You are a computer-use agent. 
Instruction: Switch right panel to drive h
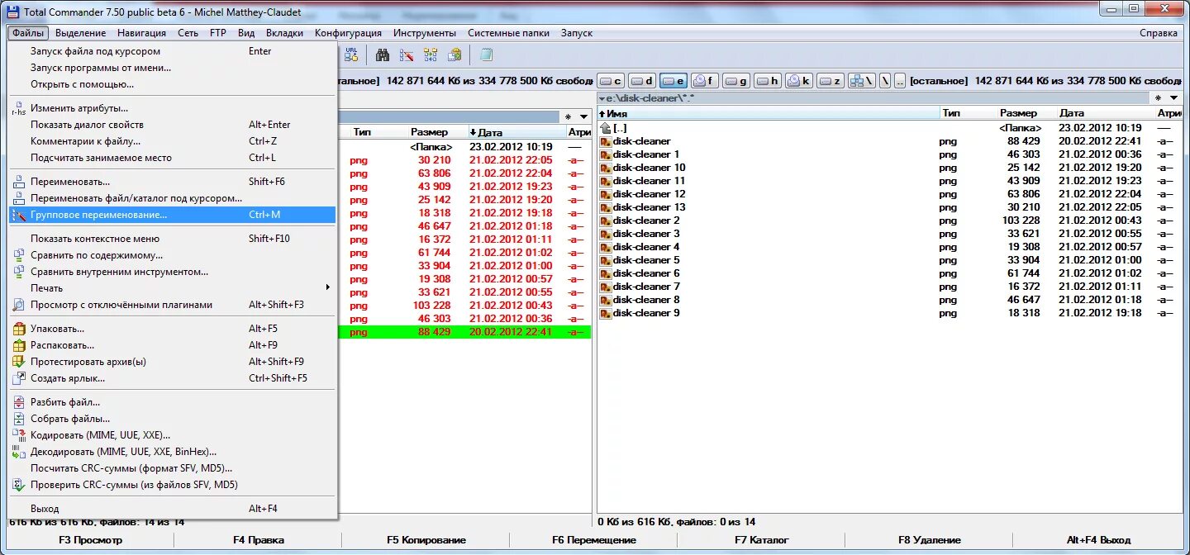768,80
